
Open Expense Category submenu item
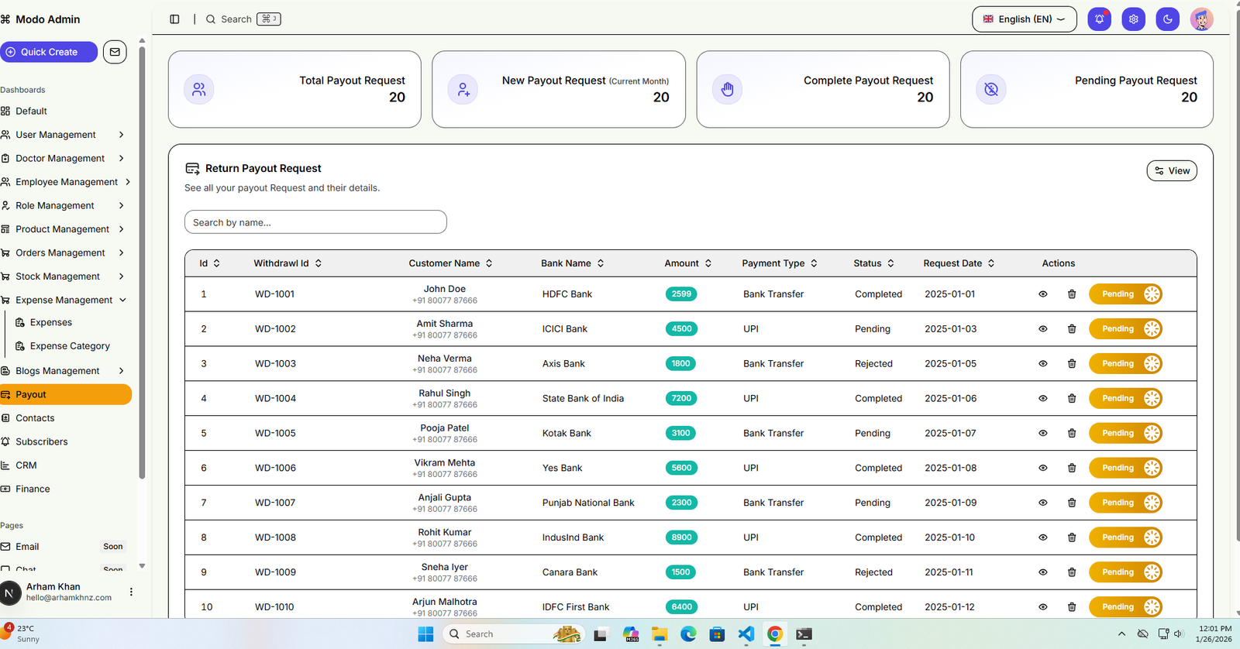(x=70, y=346)
